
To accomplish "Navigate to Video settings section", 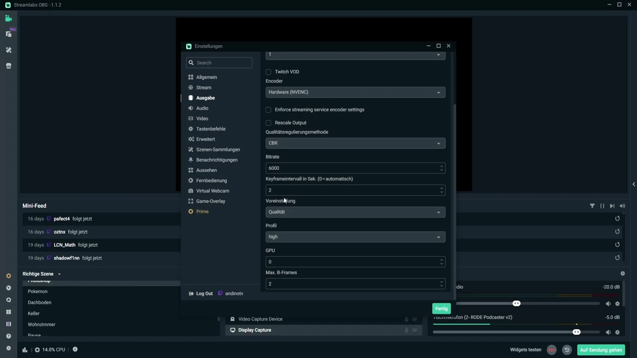I will point(202,118).
